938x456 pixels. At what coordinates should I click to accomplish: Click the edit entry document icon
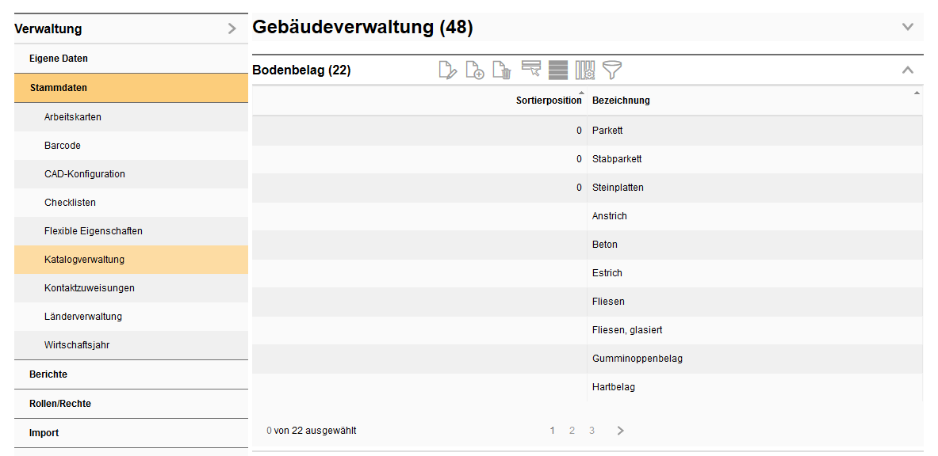pos(448,70)
